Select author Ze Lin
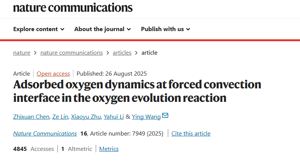Image resolution: width=300 pixels, height=164 pixels. click(x=60, y=117)
